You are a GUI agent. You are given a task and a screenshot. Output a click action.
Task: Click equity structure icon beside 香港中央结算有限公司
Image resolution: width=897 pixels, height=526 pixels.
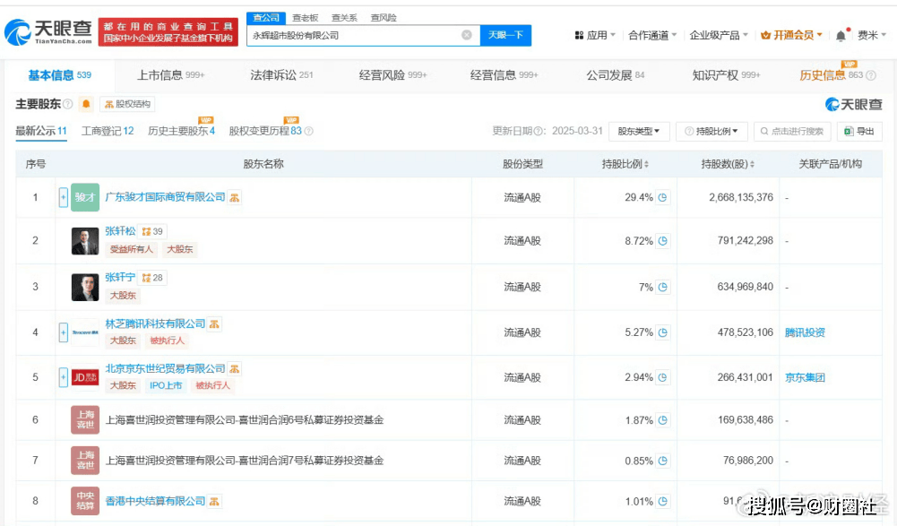(x=214, y=502)
